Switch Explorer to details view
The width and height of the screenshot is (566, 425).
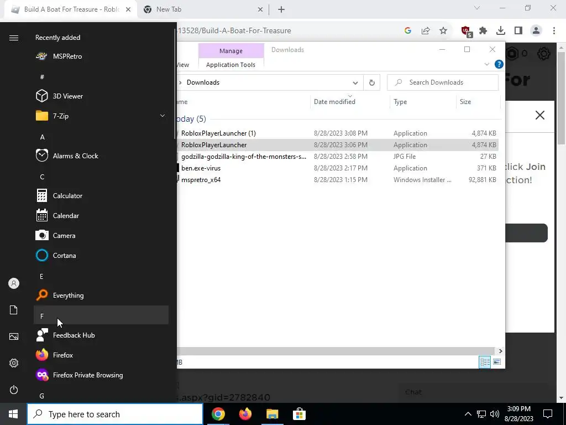[485, 362]
